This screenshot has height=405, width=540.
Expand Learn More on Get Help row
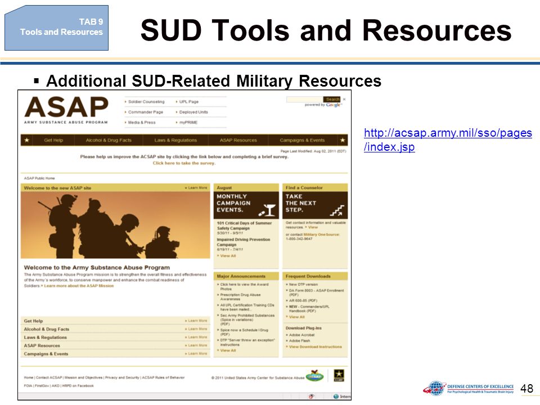(x=196, y=321)
